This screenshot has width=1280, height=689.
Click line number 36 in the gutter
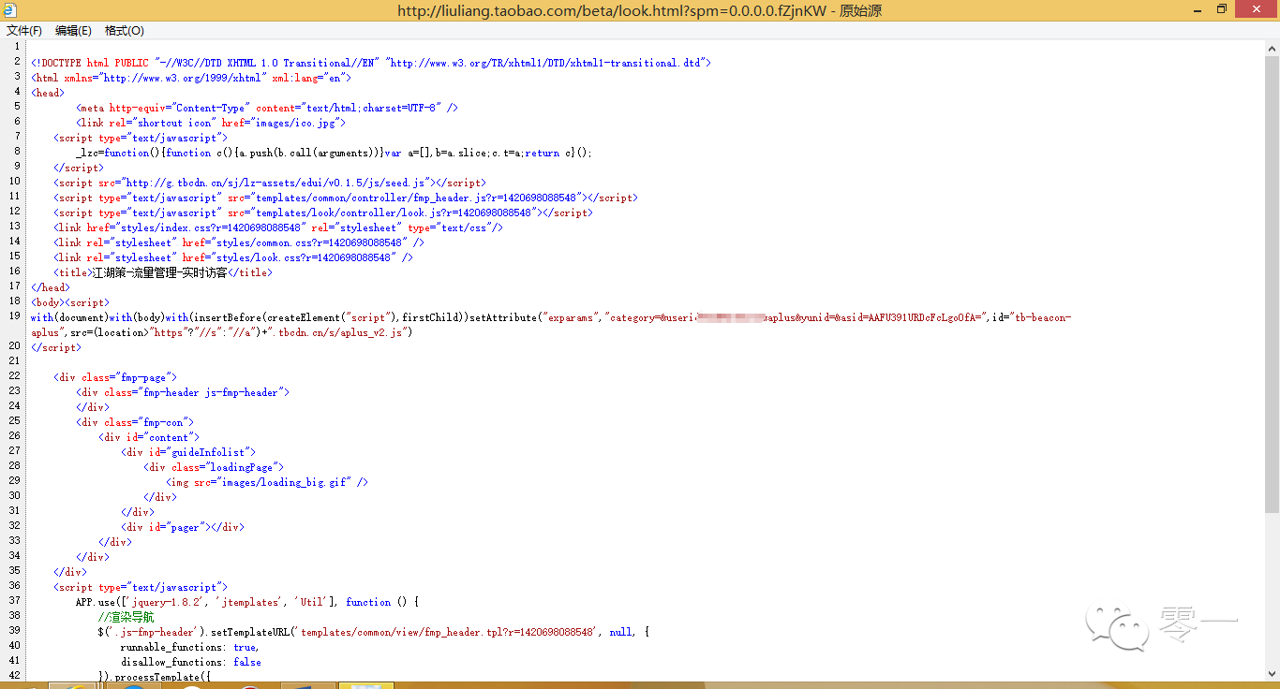[x=14, y=585]
